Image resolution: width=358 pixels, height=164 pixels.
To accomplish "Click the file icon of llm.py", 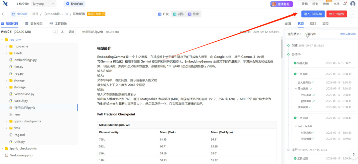I will (x=11, y=67).
